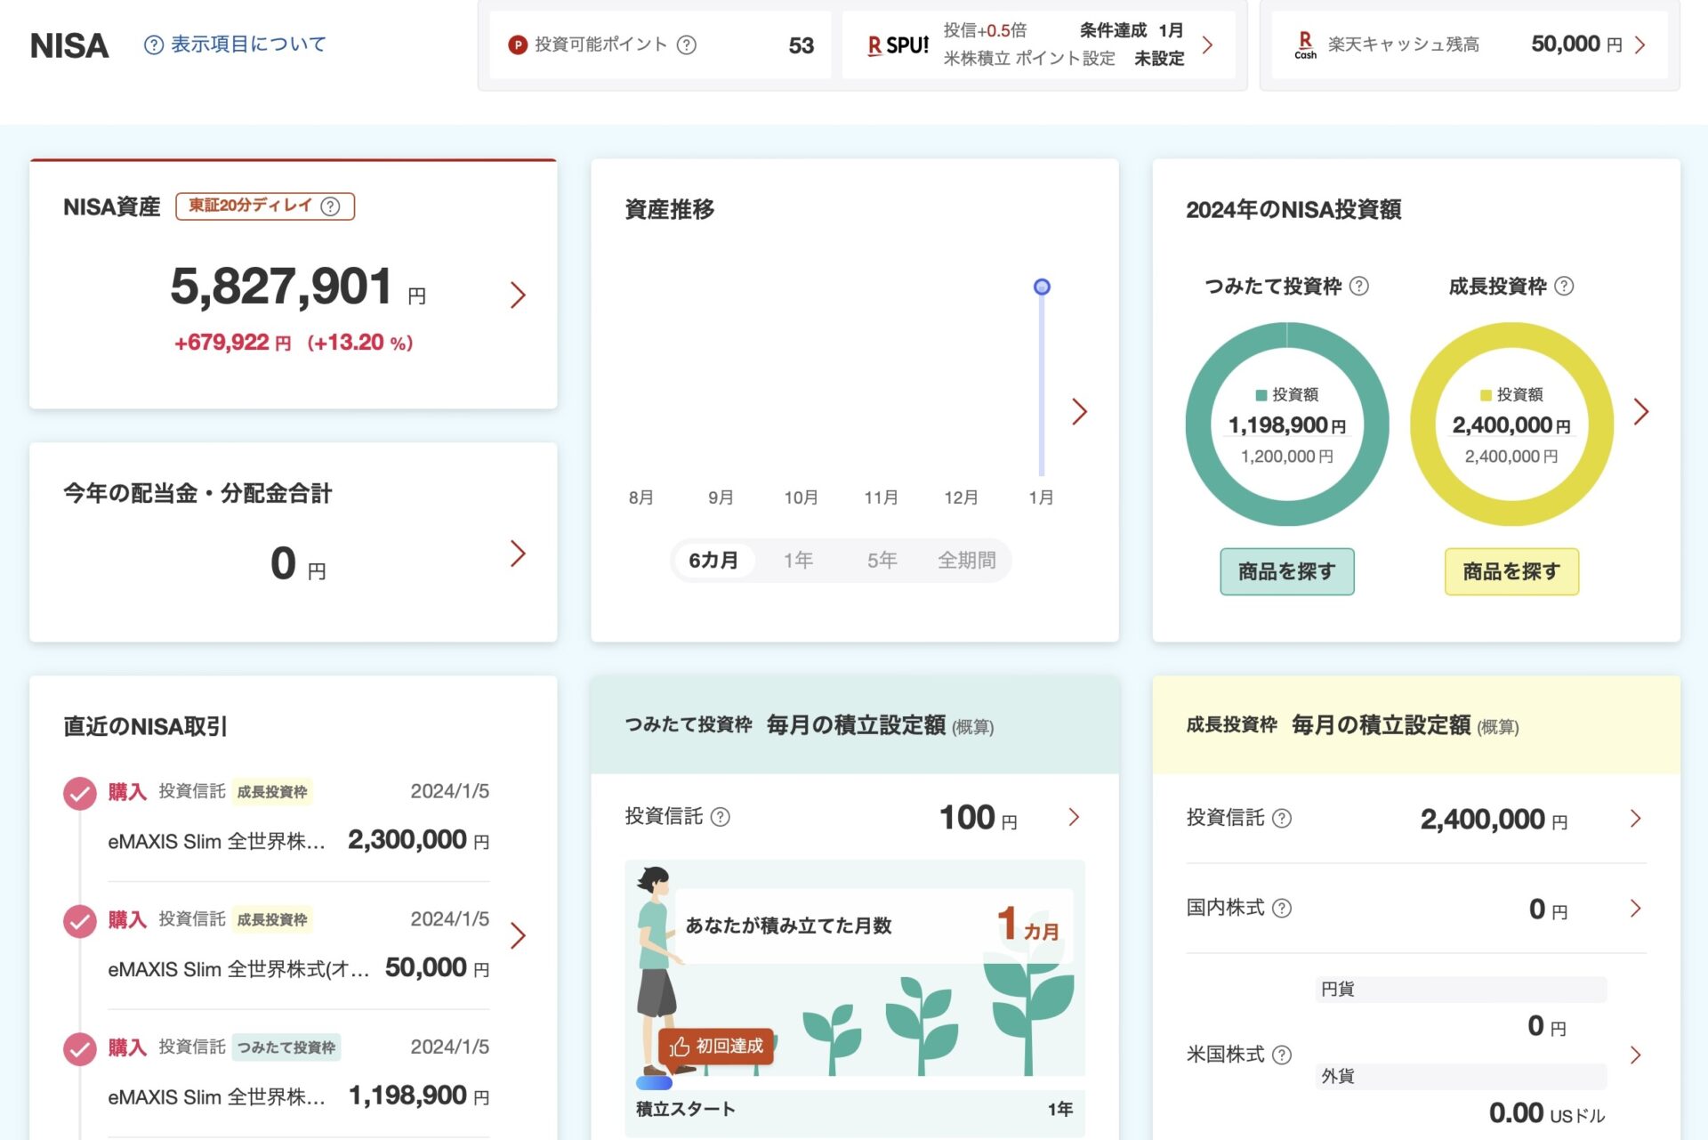
Task: Click yellow 商品を探す button
Action: 1511,571
